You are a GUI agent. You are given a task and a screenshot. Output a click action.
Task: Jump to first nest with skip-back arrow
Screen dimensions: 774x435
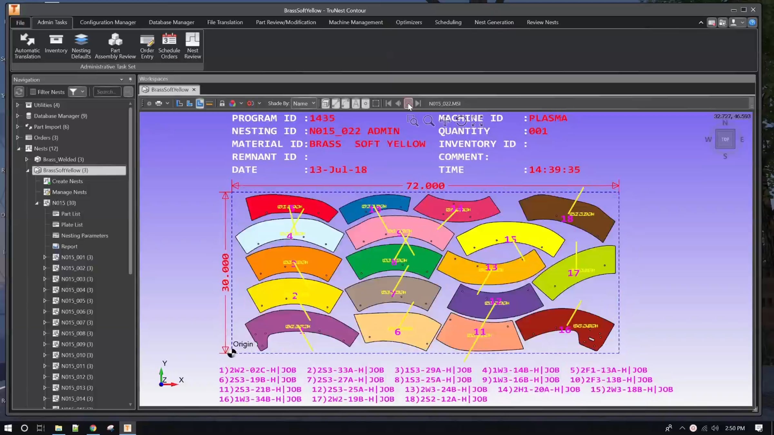coord(388,103)
